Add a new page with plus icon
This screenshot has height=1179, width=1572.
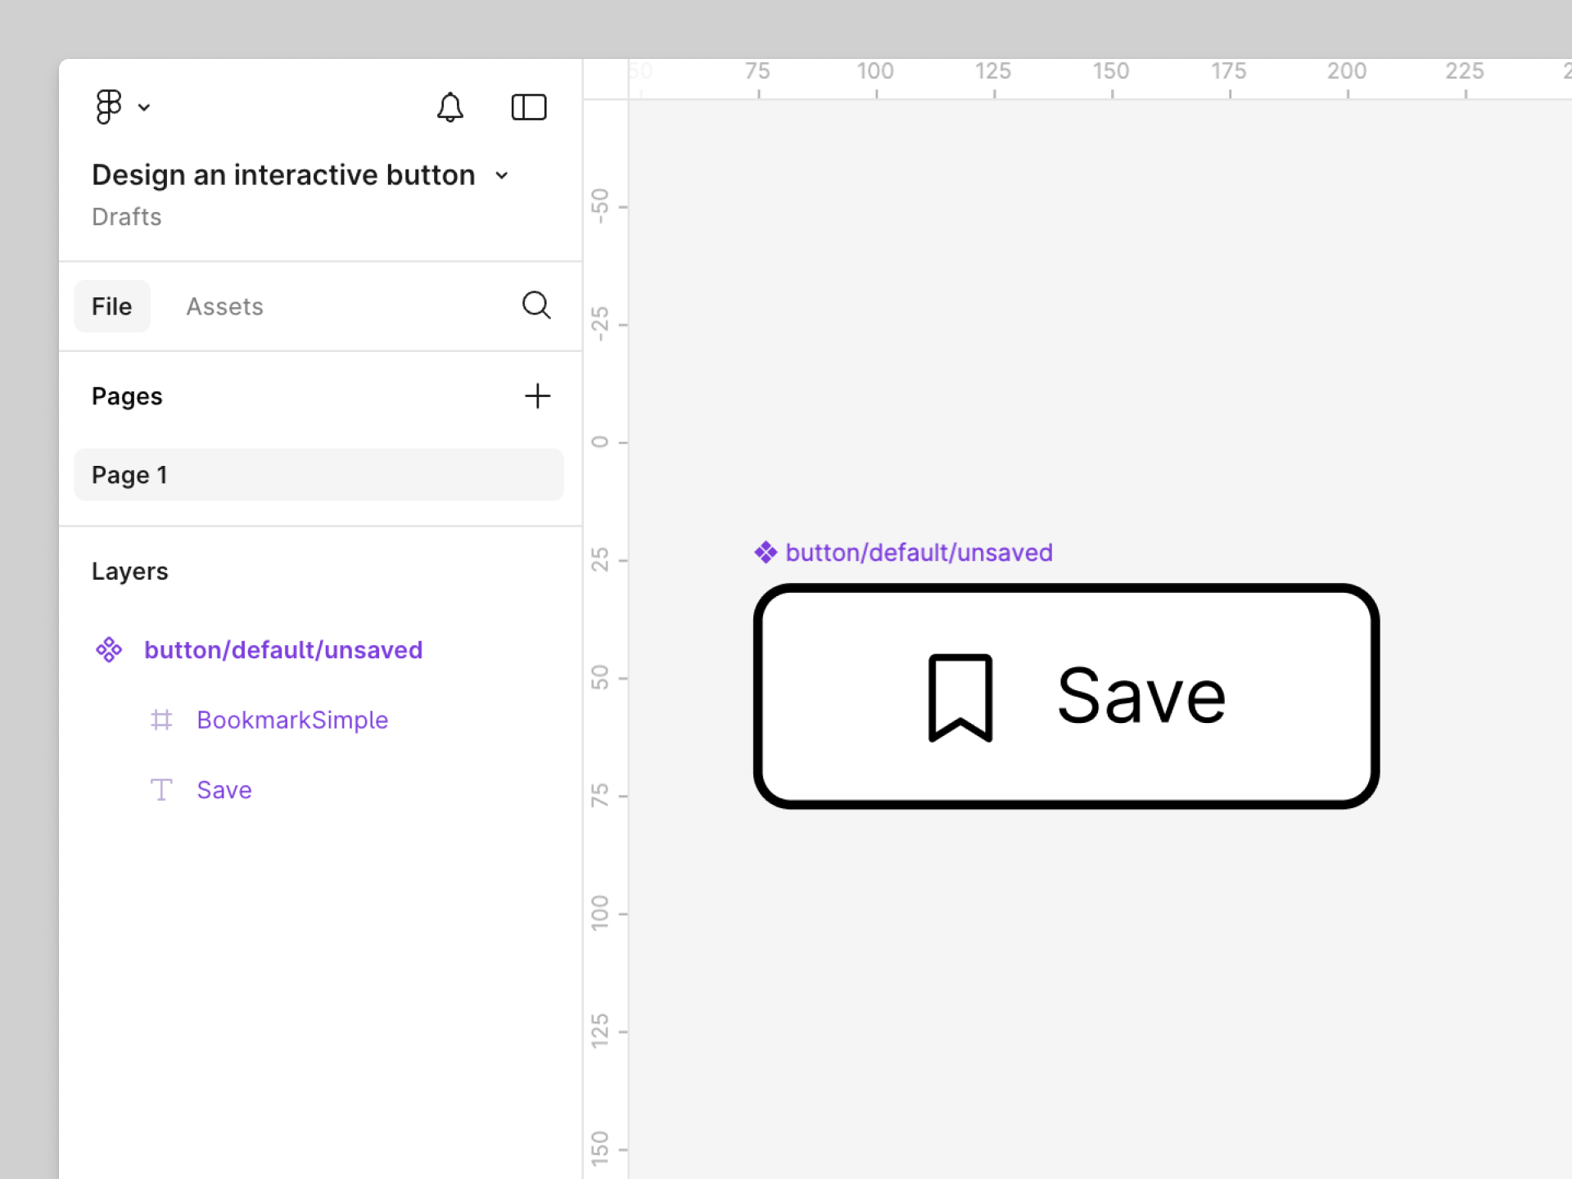pos(537,396)
